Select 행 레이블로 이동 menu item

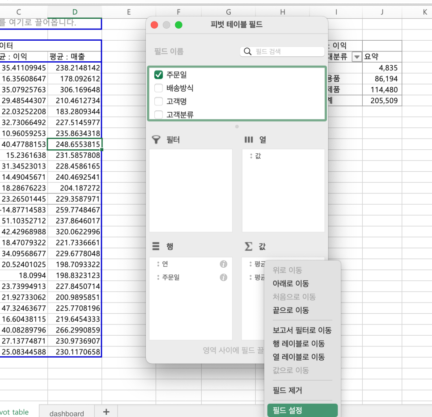click(299, 343)
